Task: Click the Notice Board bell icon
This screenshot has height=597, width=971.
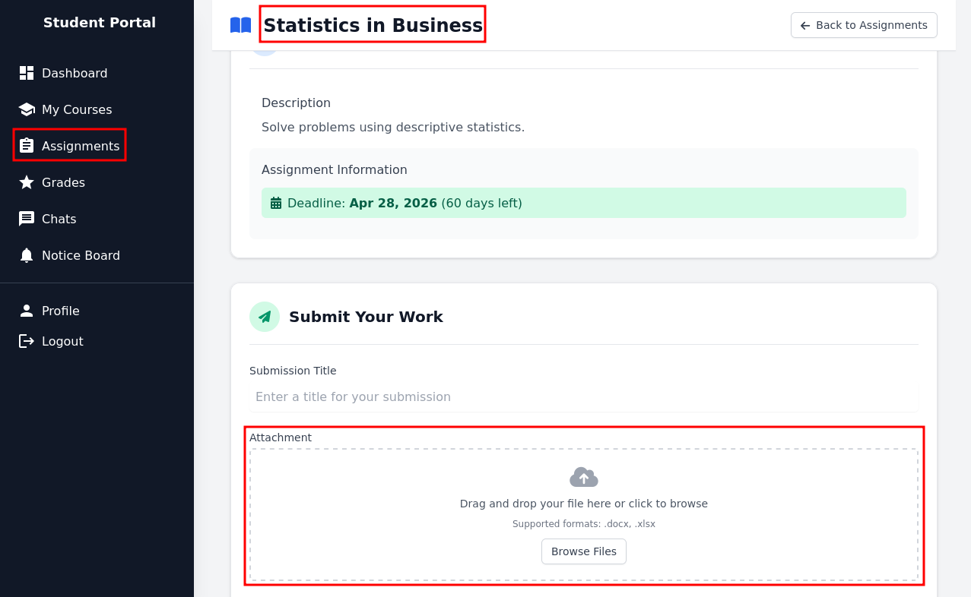Action: click(x=27, y=255)
